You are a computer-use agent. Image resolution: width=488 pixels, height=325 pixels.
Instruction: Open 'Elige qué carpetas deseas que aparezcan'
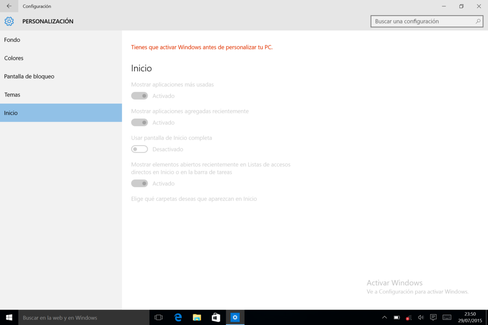[194, 199]
